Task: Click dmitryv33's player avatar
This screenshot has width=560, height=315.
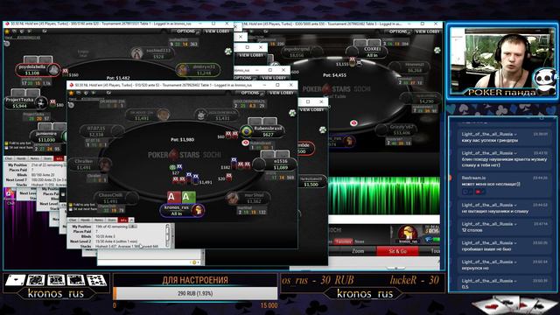Action: point(183,70)
